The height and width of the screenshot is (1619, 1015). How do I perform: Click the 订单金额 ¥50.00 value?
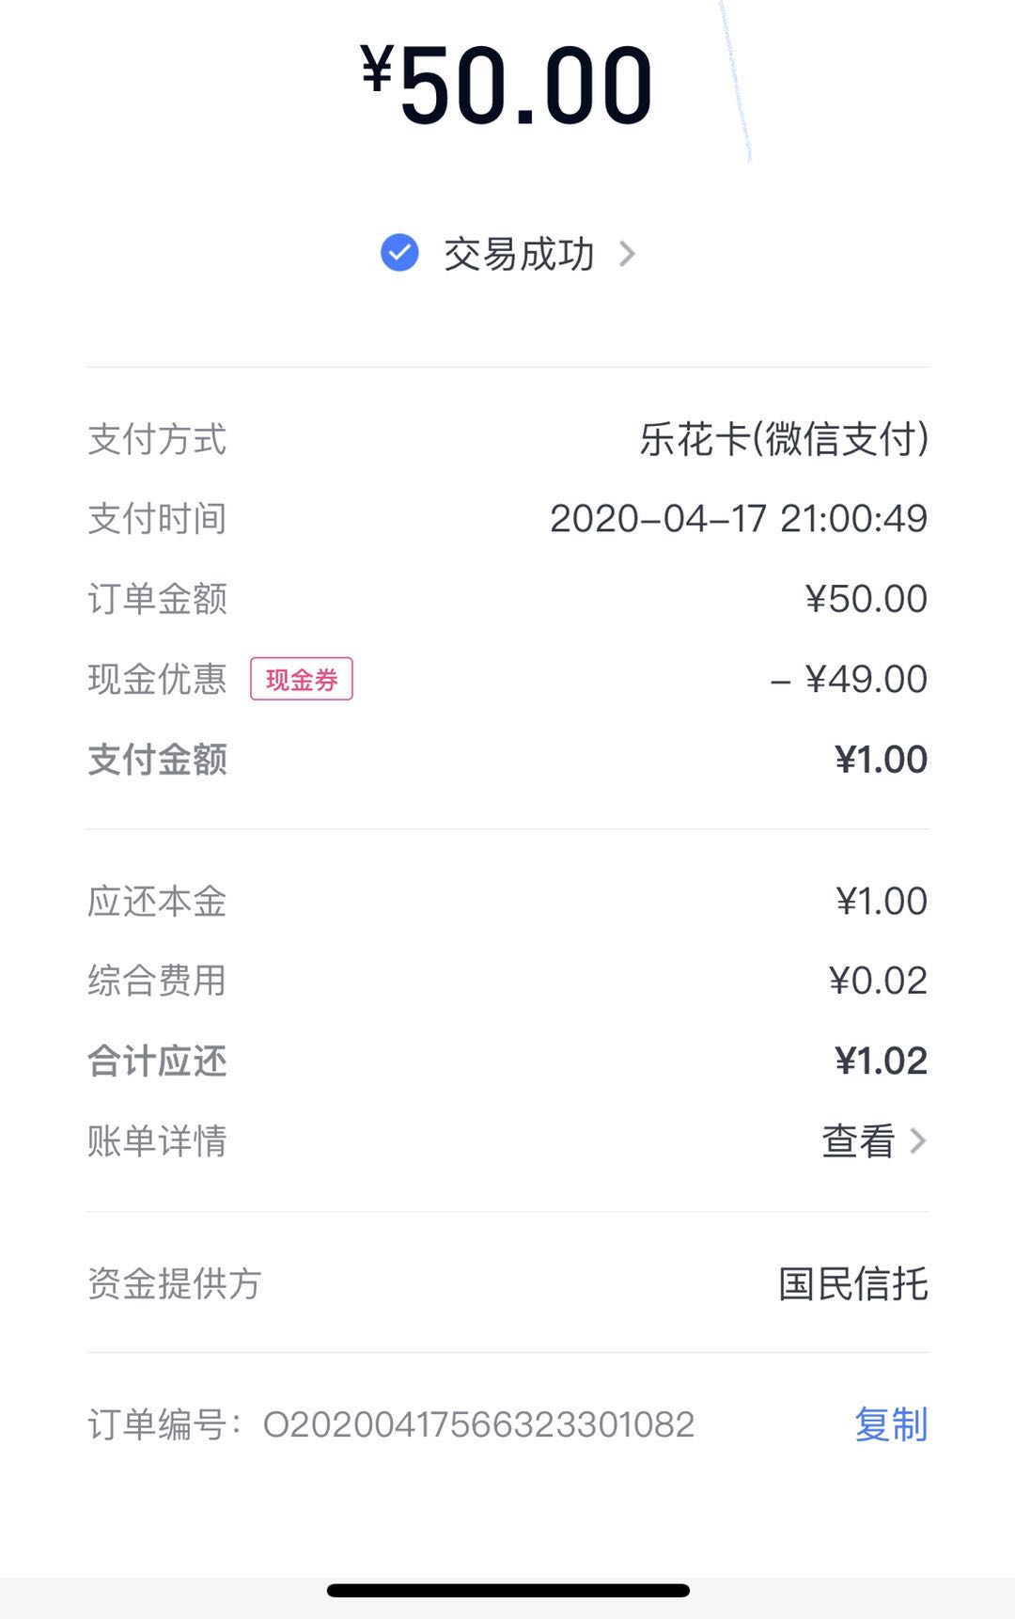866,599
